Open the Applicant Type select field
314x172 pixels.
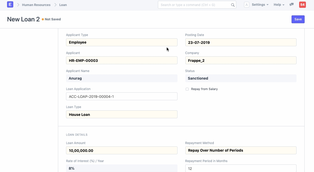[x=122, y=42]
